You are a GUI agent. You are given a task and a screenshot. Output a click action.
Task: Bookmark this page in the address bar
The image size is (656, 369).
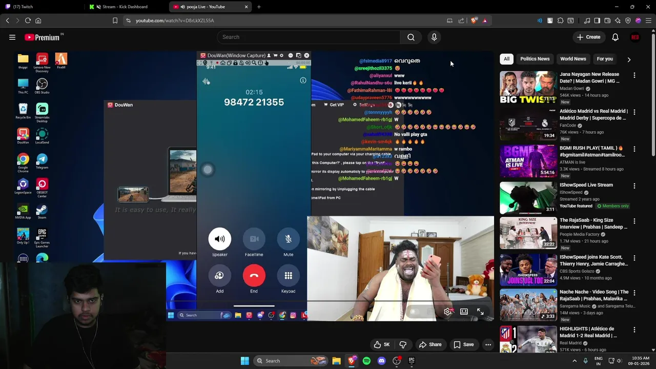click(115, 20)
